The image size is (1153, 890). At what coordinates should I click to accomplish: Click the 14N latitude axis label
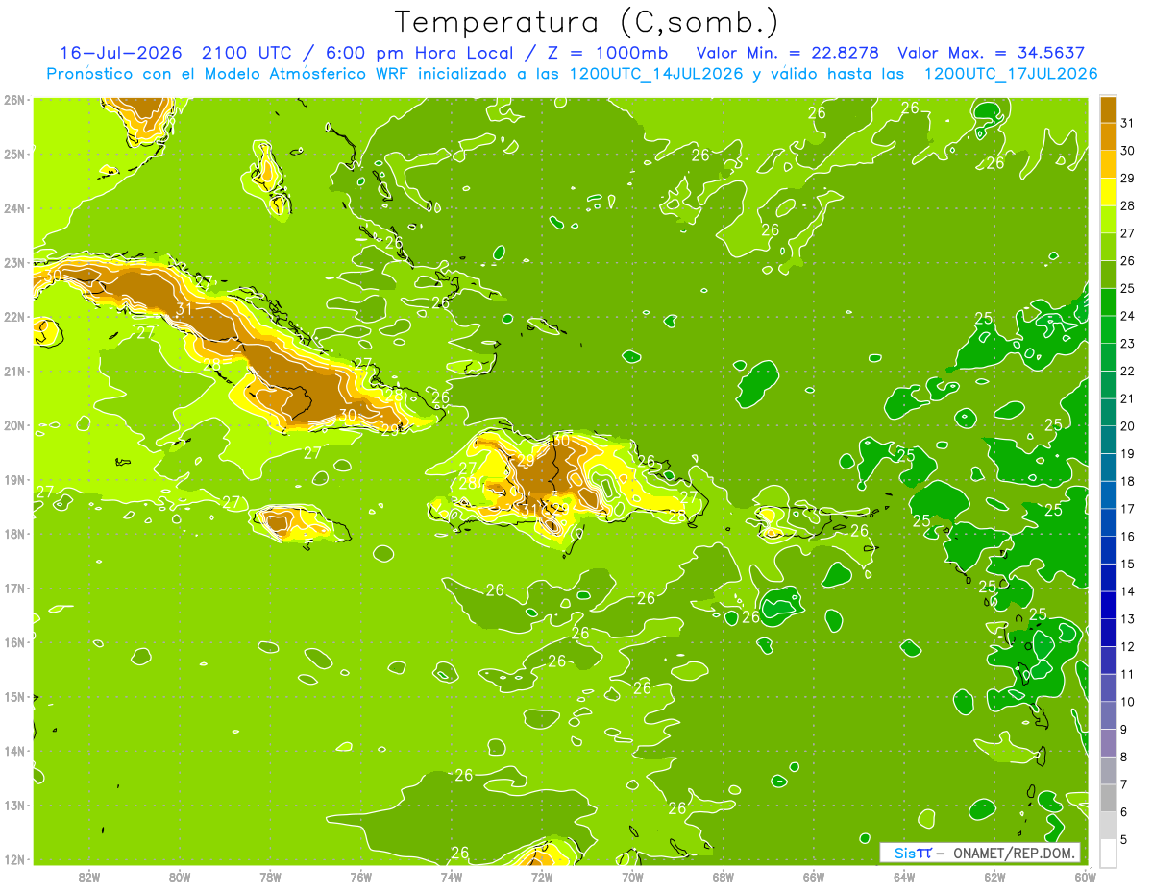pos(14,751)
